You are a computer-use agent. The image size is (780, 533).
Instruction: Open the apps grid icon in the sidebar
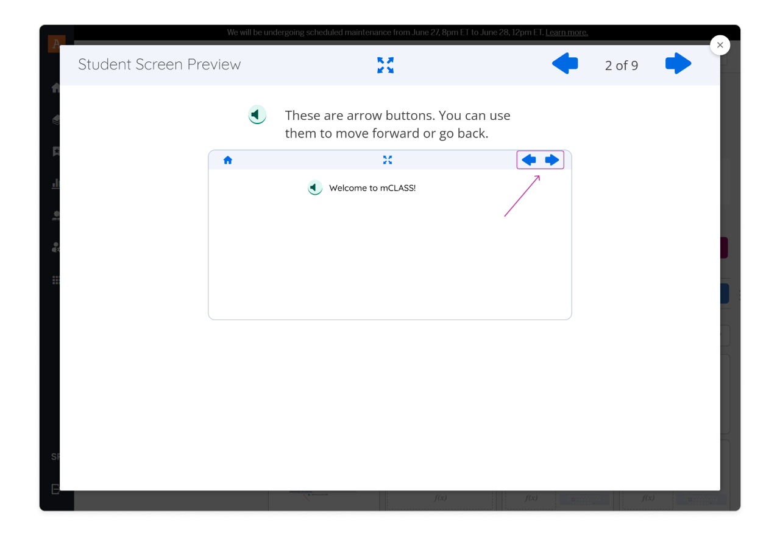(55, 280)
